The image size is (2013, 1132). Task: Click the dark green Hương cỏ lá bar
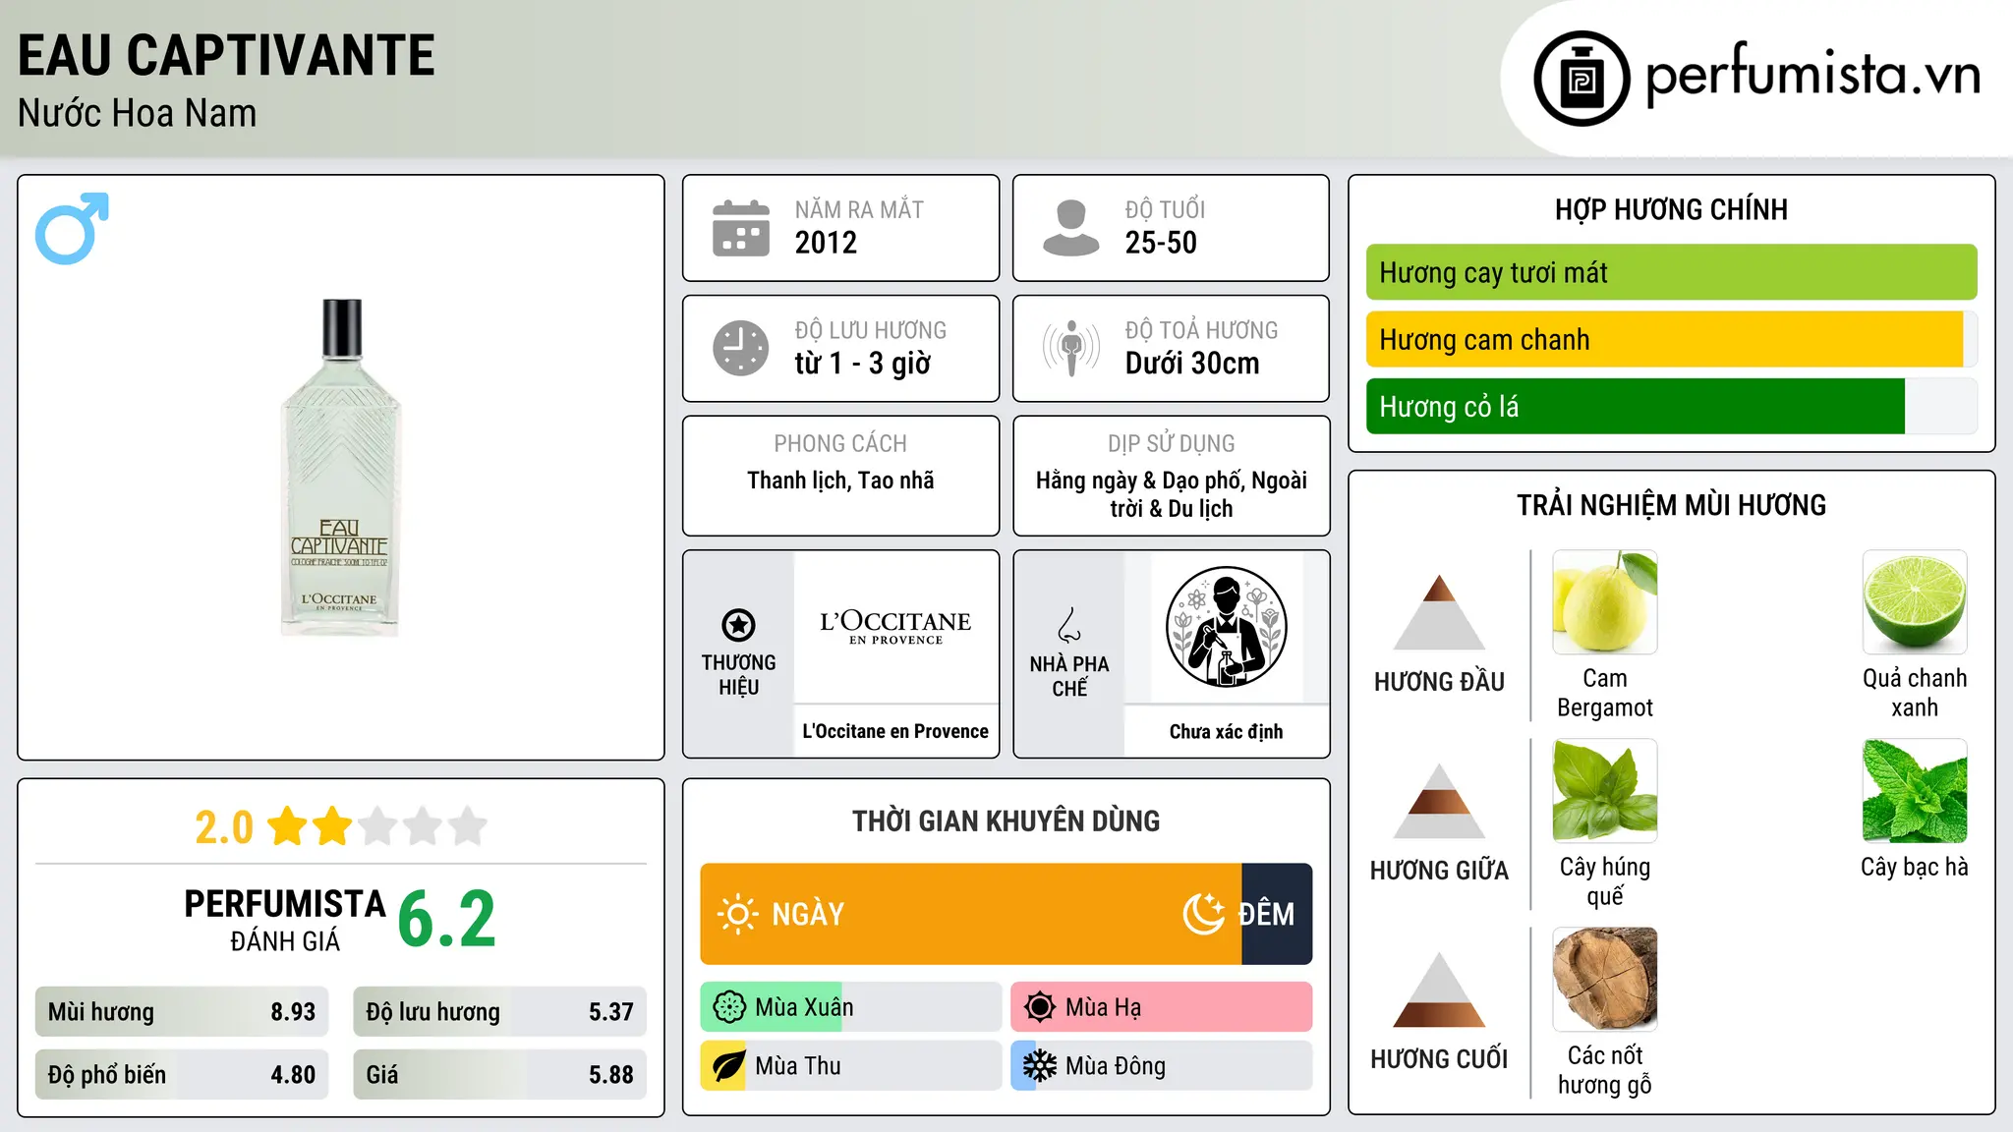pyautogui.click(x=1636, y=406)
